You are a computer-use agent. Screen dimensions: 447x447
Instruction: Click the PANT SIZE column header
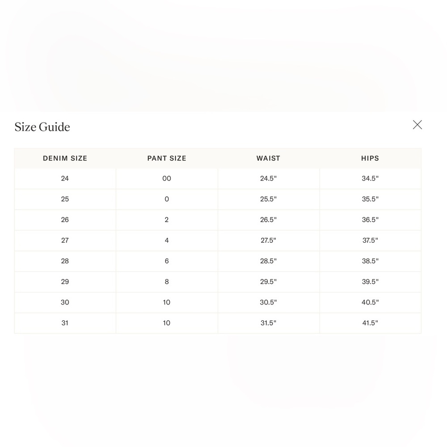tap(167, 158)
